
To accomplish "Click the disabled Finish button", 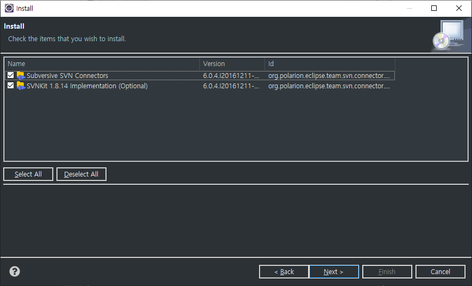I will 387,271.
